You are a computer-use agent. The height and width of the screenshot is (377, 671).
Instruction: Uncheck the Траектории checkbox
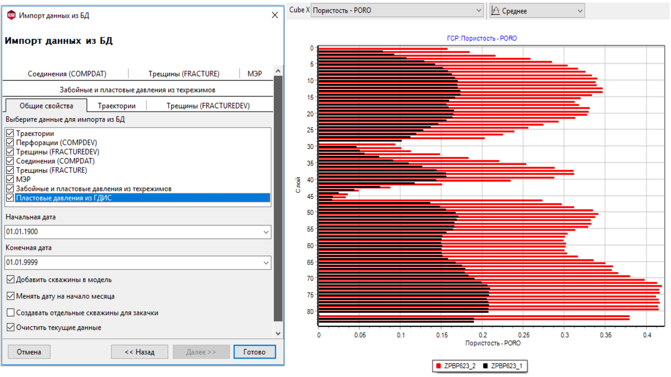10,133
